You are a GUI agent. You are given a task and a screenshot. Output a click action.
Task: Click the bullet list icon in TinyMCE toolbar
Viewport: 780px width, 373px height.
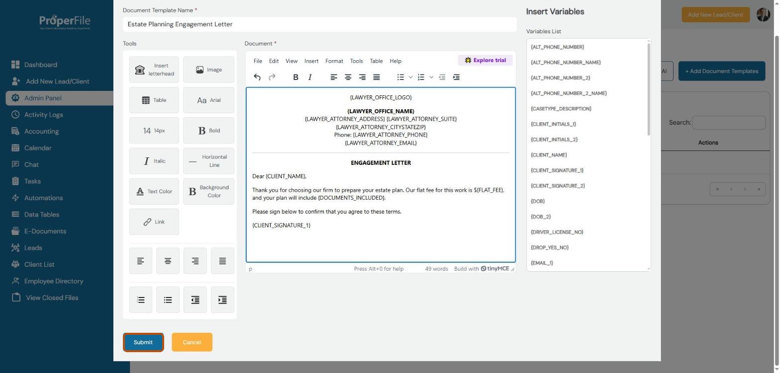[x=400, y=77]
